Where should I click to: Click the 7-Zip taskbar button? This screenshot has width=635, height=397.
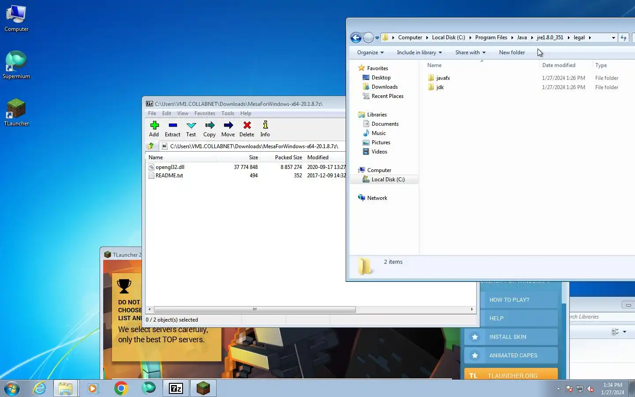[176, 388]
